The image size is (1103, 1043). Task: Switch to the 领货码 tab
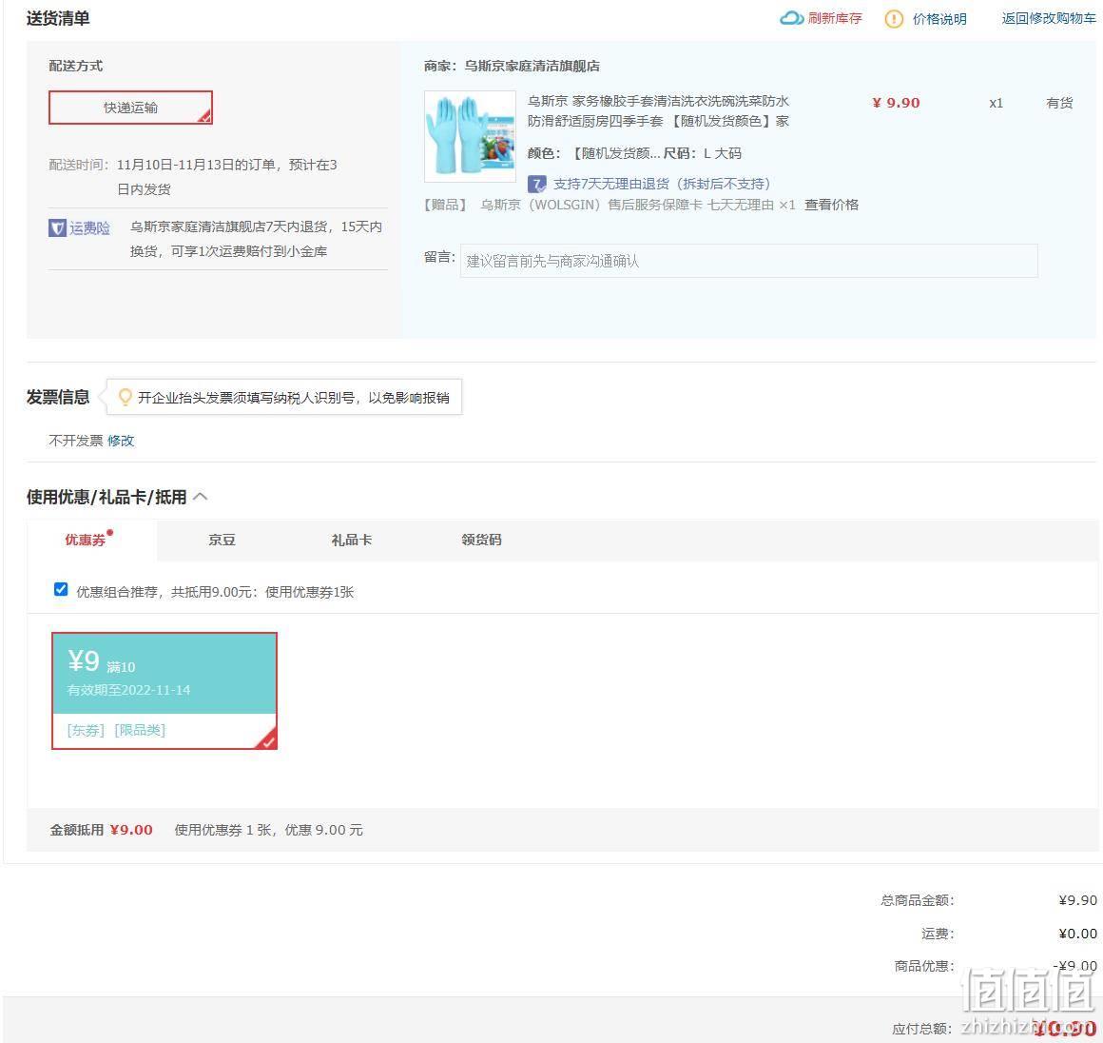pos(481,541)
